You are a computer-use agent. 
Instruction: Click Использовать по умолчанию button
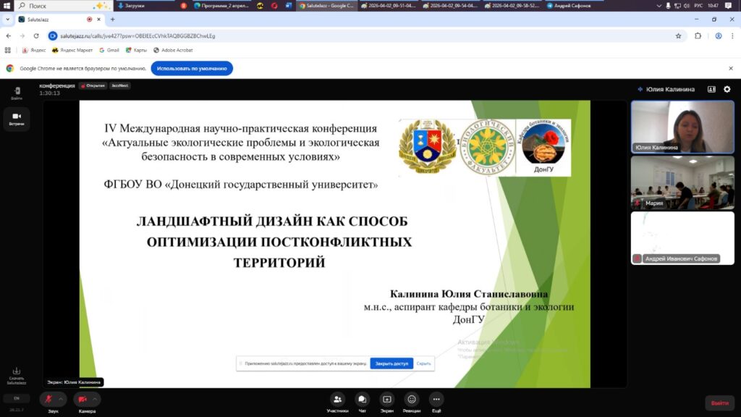[192, 68]
